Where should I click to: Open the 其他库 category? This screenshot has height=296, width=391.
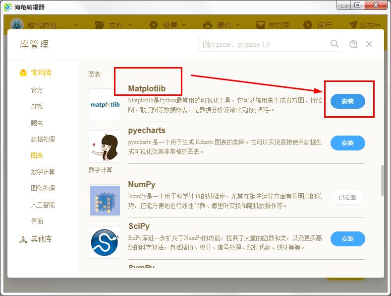[42, 239]
